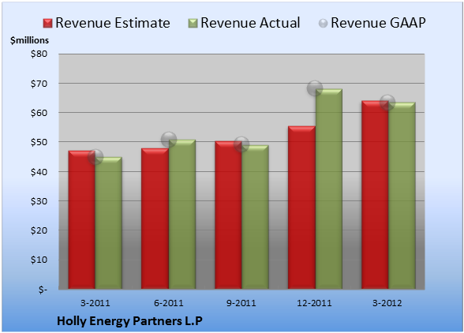Click the "$40" y-axis label
The height and width of the screenshot is (333, 464).
click(39, 172)
